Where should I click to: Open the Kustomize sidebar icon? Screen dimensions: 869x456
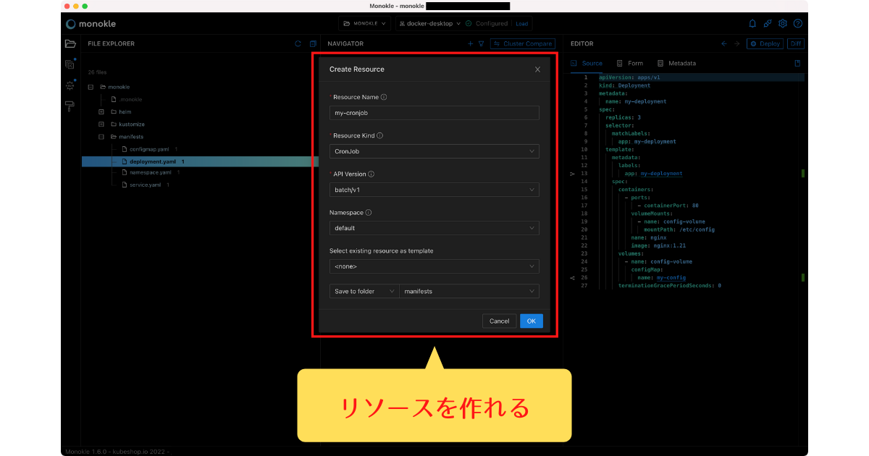coord(70,64)
